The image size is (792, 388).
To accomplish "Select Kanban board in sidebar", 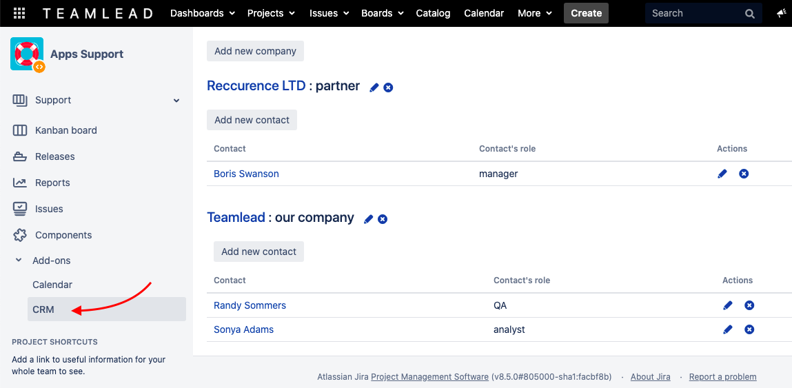I will (x=65, y=130).
